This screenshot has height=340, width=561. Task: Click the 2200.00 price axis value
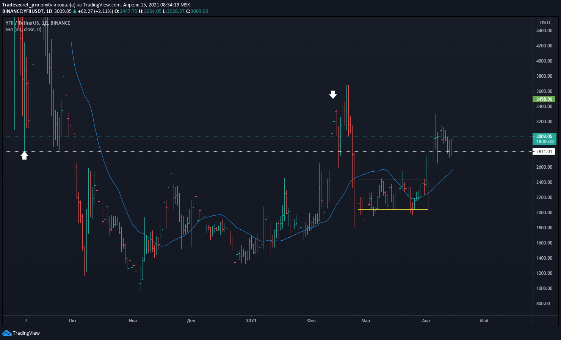pos(544,197)
